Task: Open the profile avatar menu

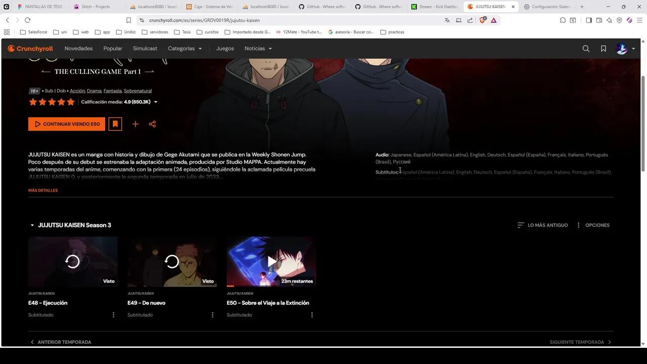Action: 621,48
